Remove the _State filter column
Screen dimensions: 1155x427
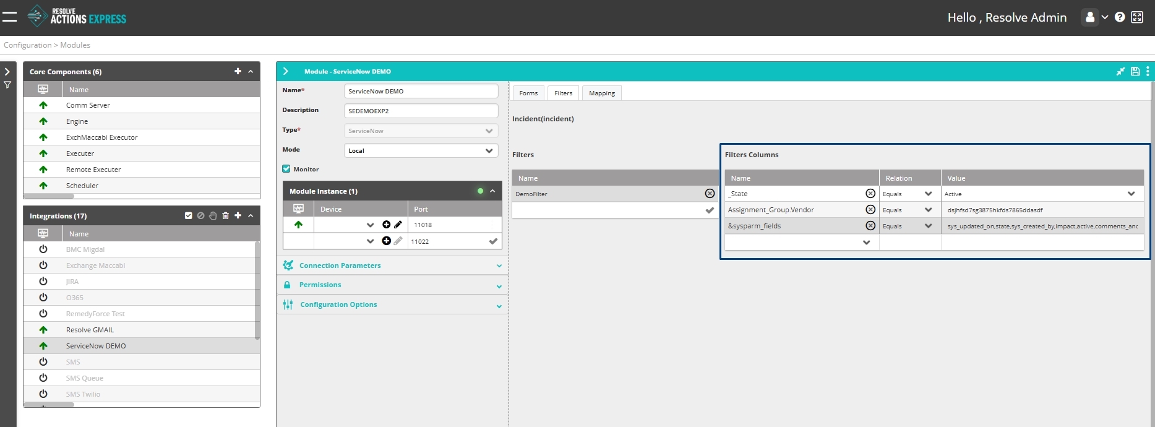(870, 194)
